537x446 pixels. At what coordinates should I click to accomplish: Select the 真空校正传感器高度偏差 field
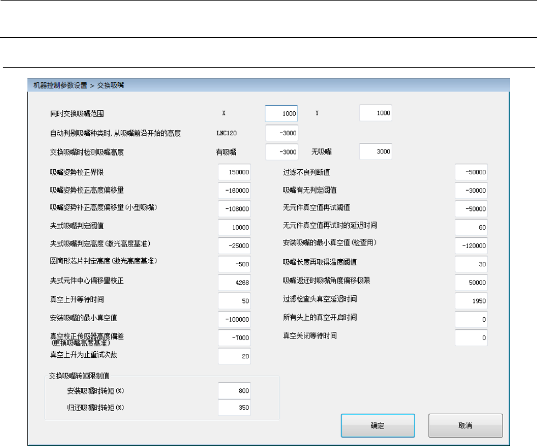click(x=234, y=338)
